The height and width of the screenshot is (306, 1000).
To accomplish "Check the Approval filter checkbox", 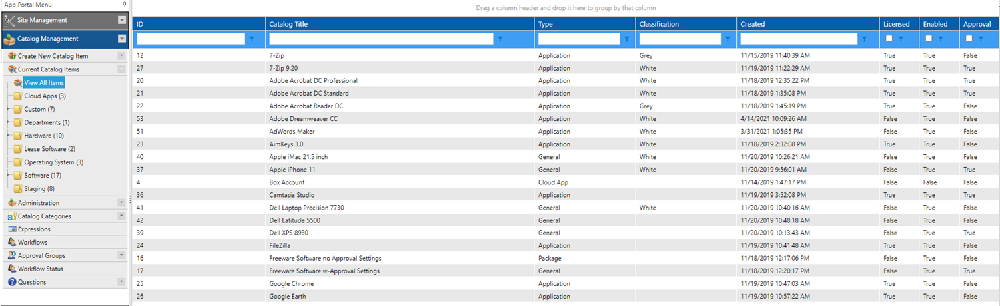I will click(969, 39).
